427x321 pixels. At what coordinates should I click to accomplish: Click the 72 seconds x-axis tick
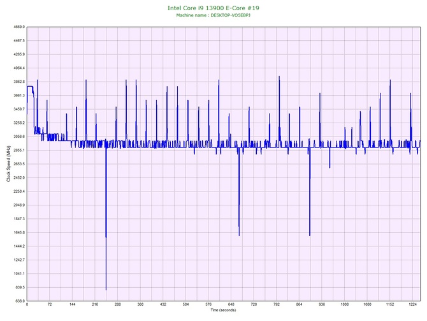point(50,304)
